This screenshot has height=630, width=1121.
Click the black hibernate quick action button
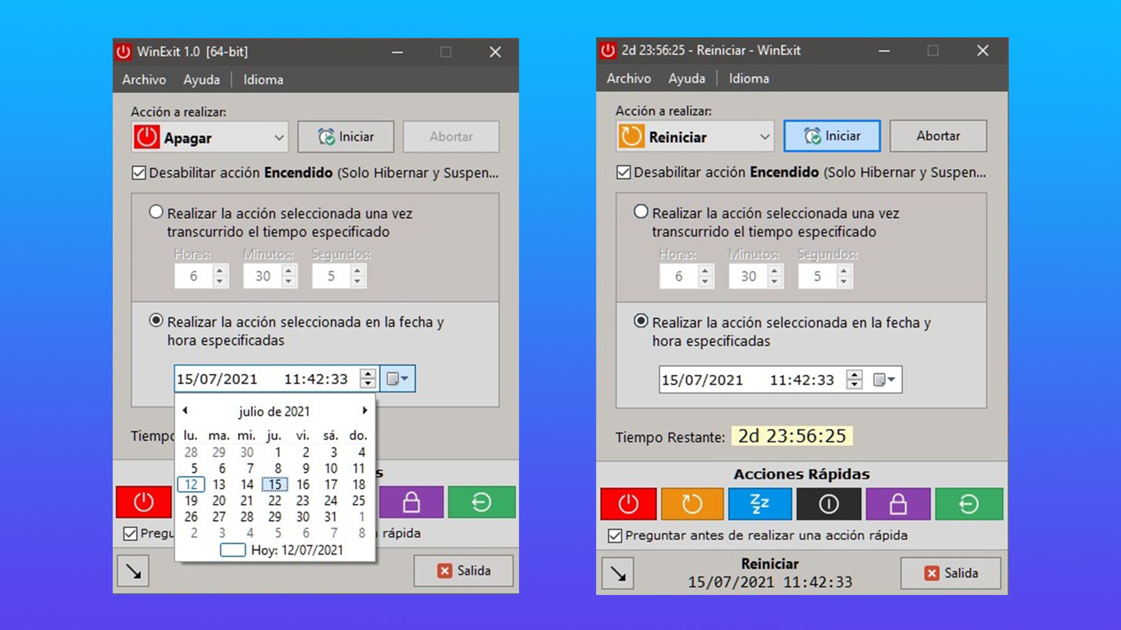[x=828, y=504]
